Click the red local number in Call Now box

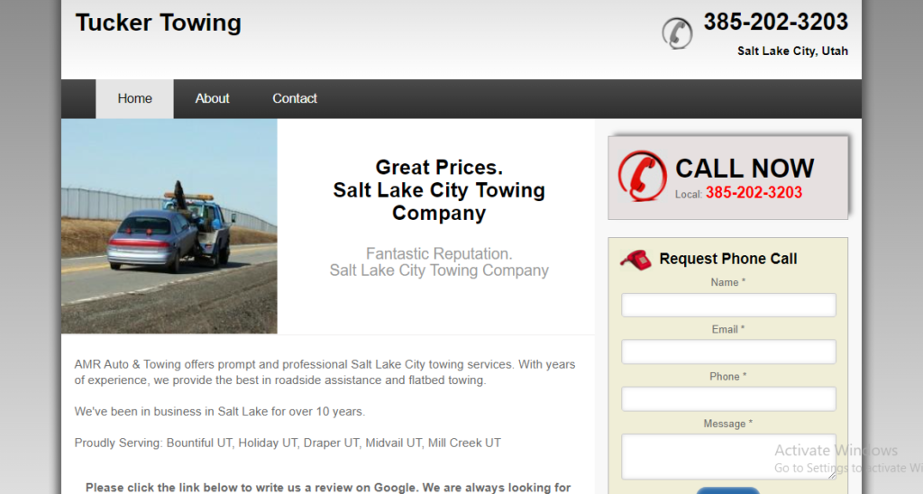[x=754, y=193]
